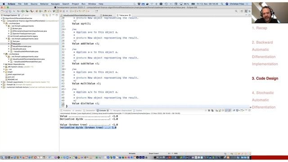Click the Save All toolbar icon

10,11
